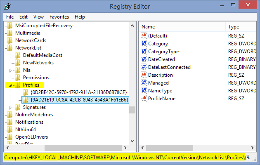Open the View menu

coord(38,17)
